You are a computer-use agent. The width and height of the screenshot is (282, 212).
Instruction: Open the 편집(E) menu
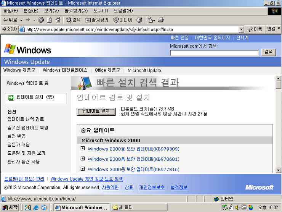pyautogui.click(x=31, y=11)
